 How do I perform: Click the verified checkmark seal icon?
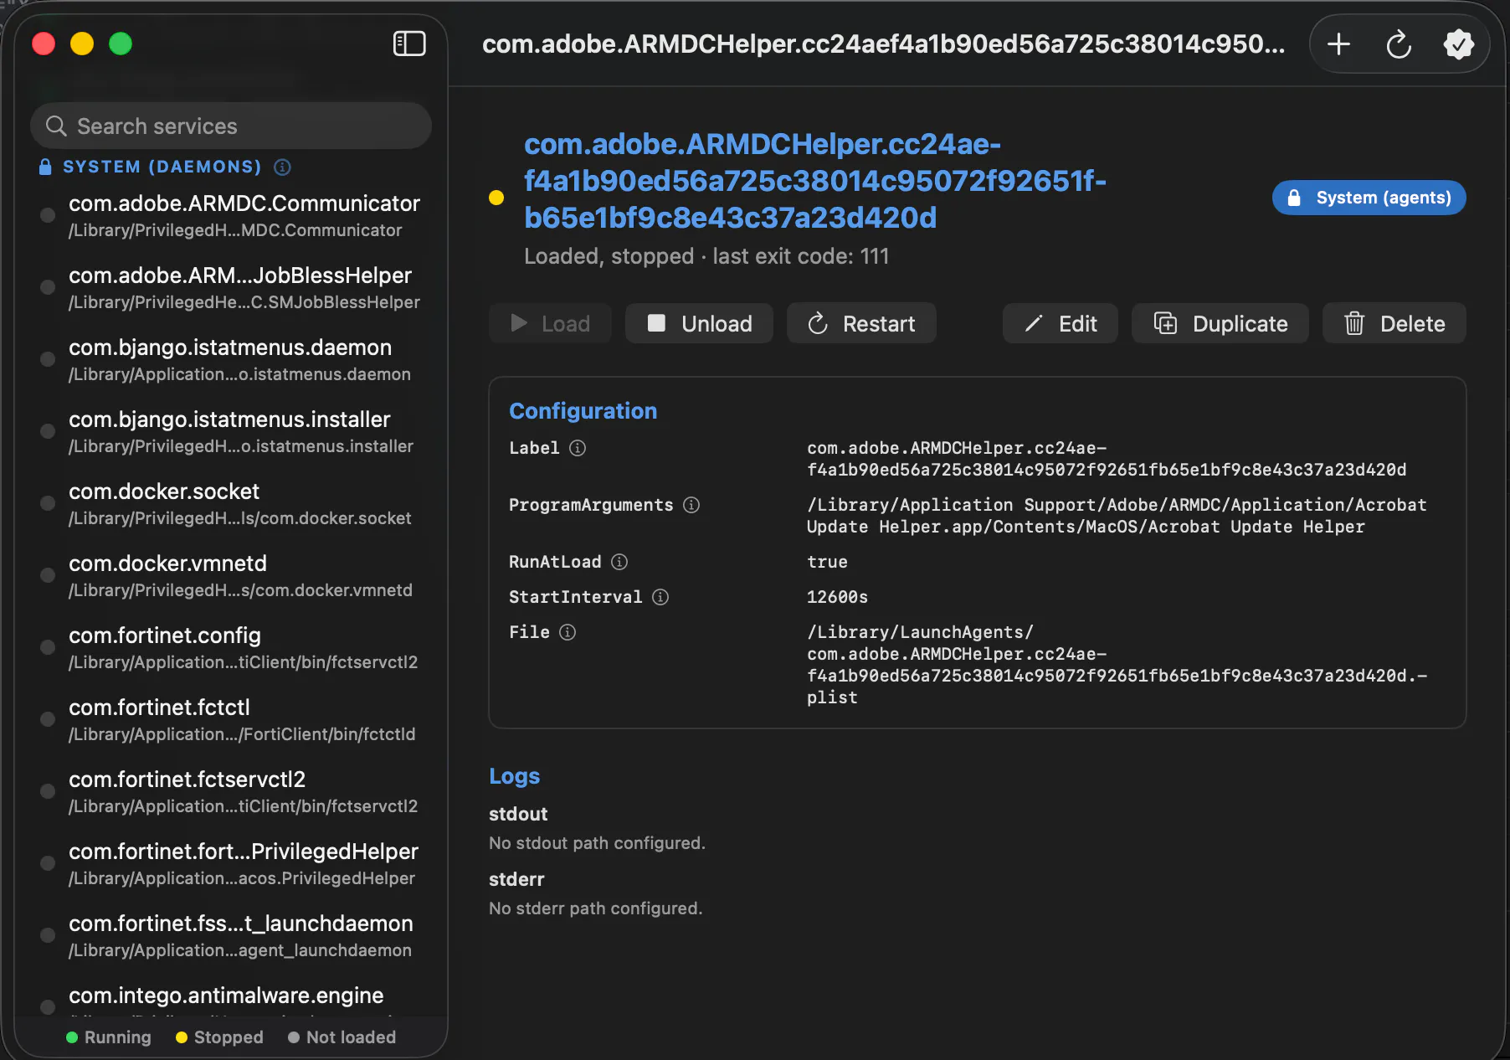[1458, 44]
